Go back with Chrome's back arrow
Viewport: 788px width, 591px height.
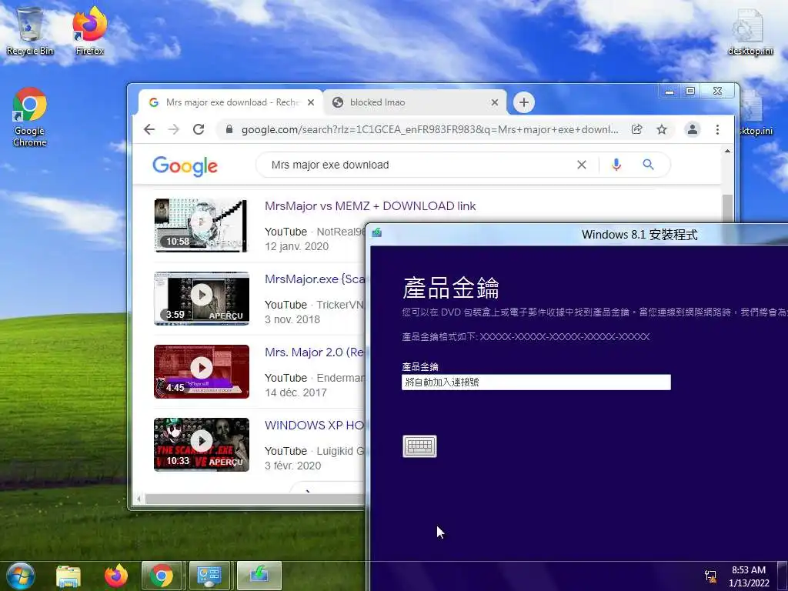pos(149,129)
